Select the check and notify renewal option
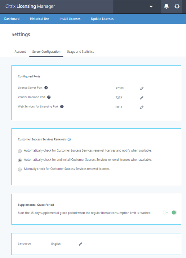Image resolution: width=186 pixels, height=258 pixels. coord(20,151)
